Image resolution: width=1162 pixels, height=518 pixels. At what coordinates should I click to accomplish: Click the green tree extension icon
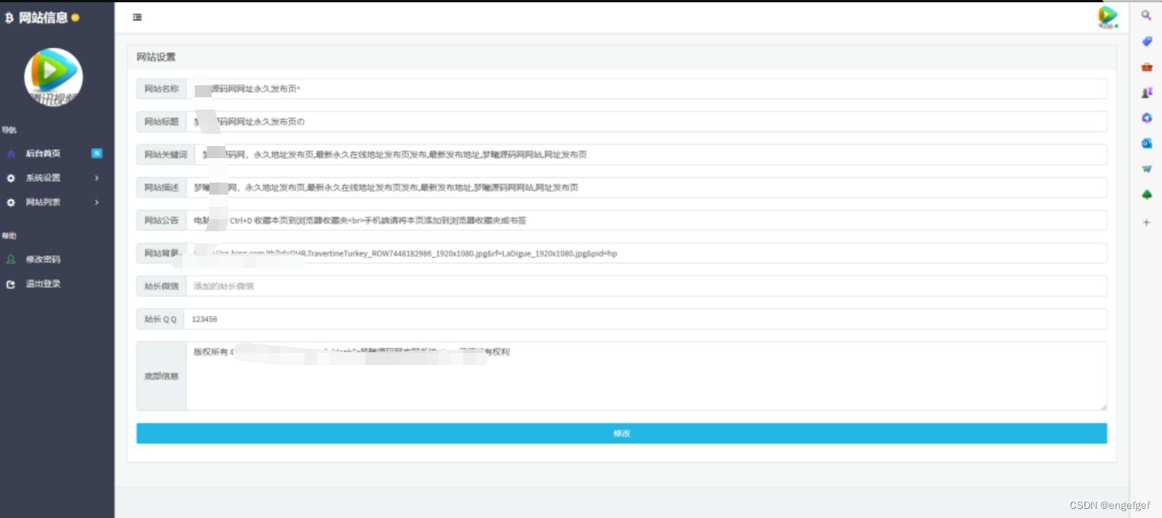1146,194
